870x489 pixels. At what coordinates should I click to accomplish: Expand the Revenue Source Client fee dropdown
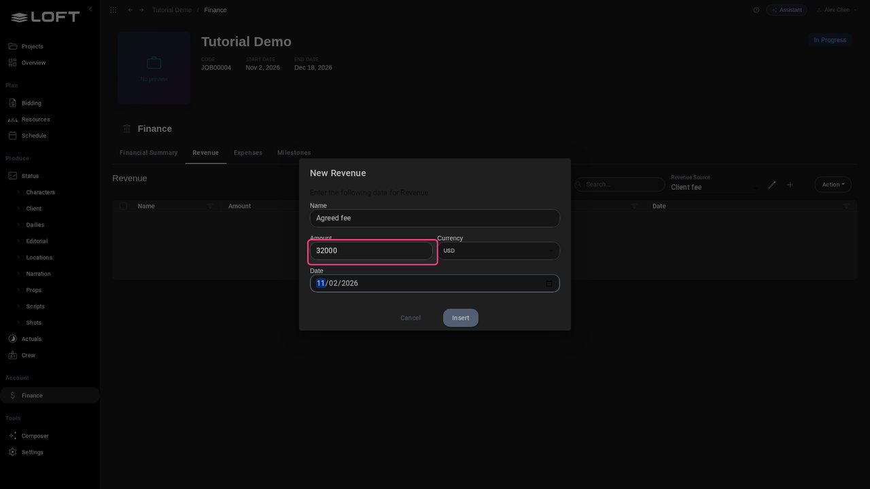click(x=714, y=187)
